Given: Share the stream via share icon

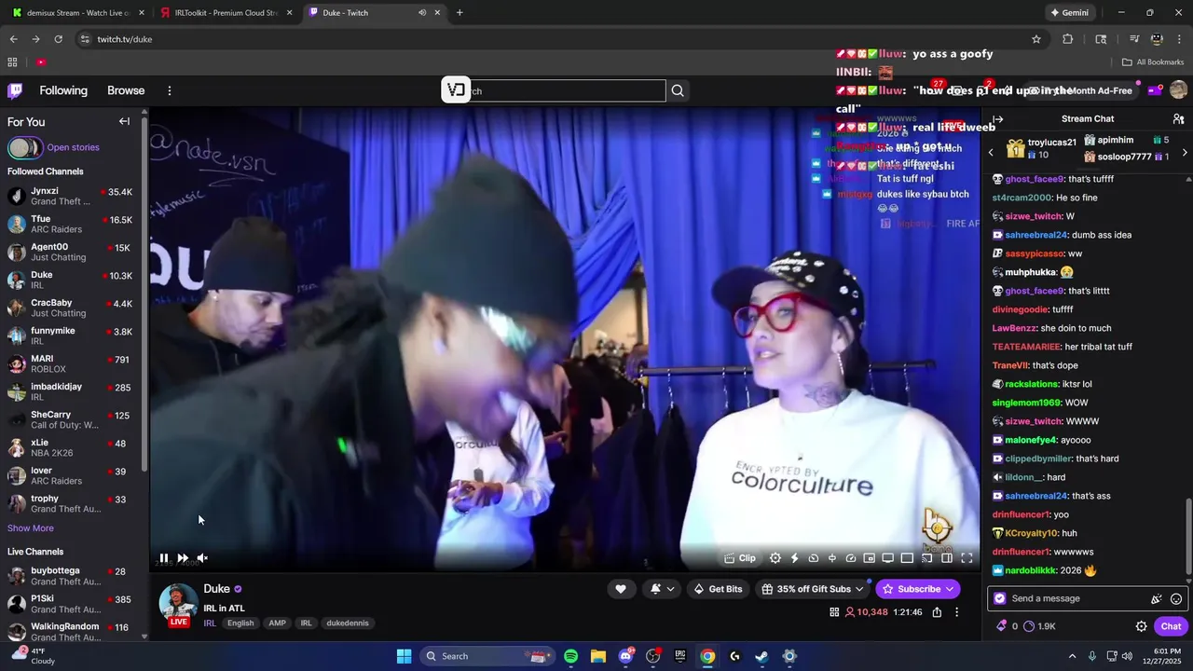Looking at the screenshot, I should pos(937,612).
